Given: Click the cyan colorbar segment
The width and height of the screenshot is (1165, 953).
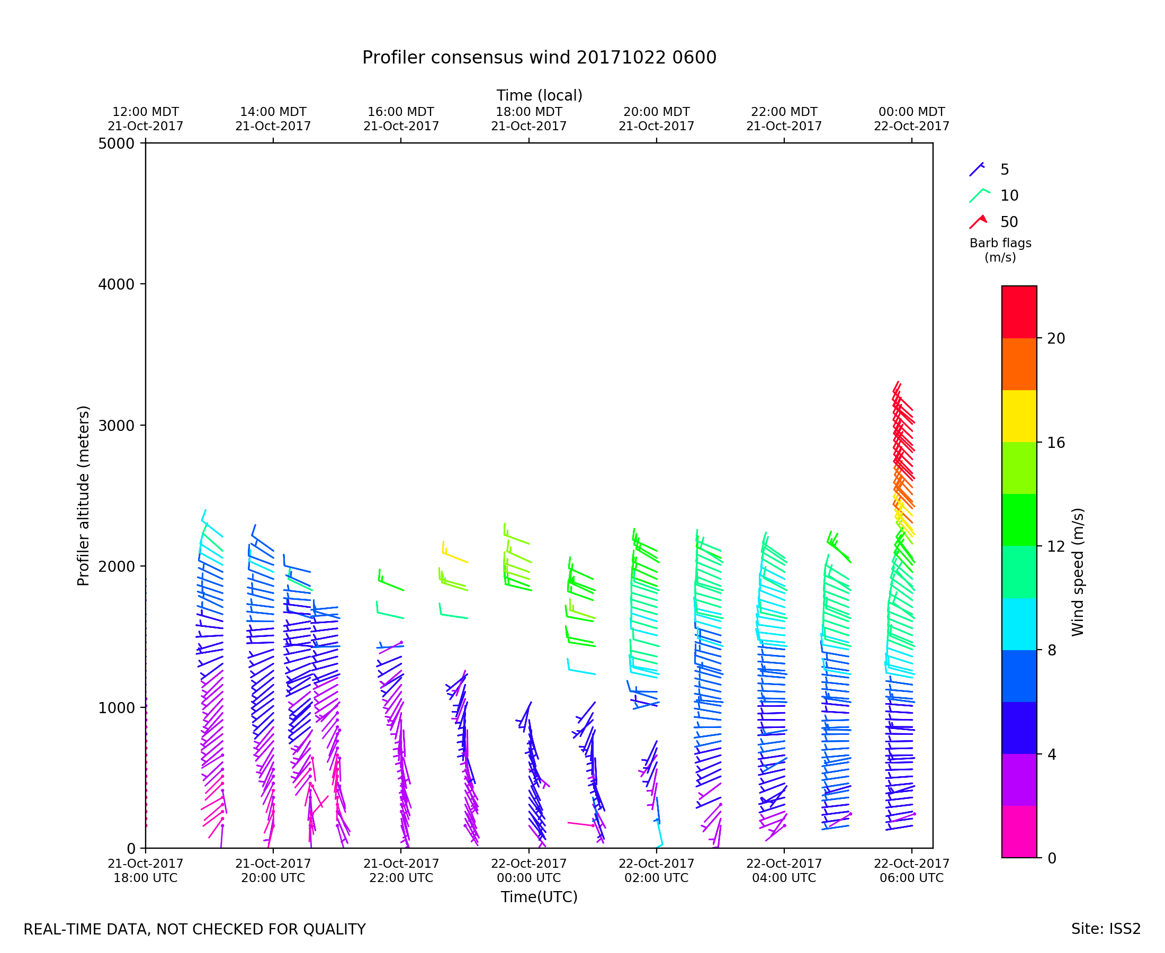Looking at the screenshot, I should [1019, 624].
